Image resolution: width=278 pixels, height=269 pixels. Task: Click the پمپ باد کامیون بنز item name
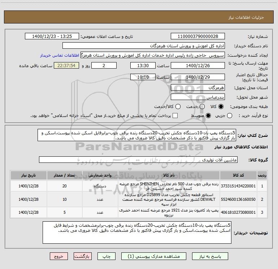tap(169, 212)
